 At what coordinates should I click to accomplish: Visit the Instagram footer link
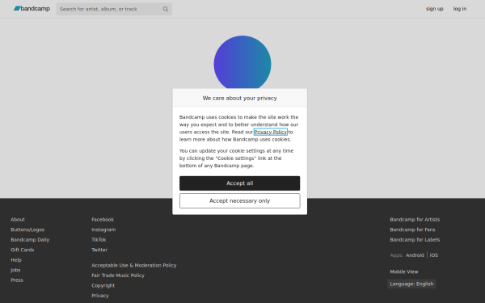[x=103, y=229]
